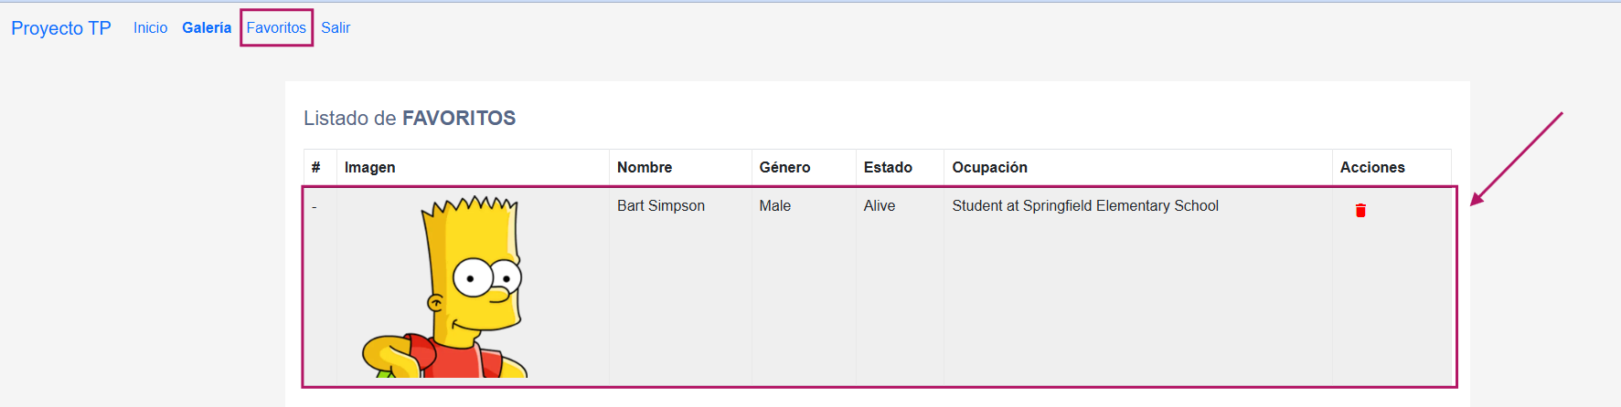1621x407 pixels.
Task: Select the Springfield Elementary School occupation text
Action: tap(1085, 206)
